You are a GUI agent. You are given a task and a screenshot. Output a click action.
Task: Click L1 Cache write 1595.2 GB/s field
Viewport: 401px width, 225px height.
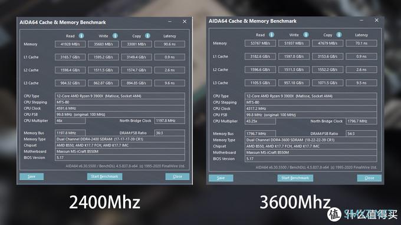click(x=103, y=57)
